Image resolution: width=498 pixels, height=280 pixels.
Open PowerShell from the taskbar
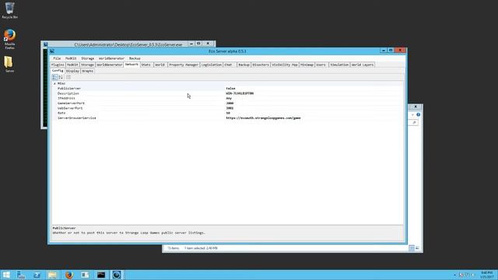point(37,275)
